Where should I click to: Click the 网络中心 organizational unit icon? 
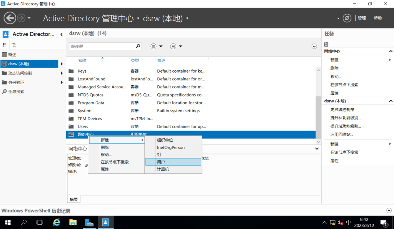71,134
